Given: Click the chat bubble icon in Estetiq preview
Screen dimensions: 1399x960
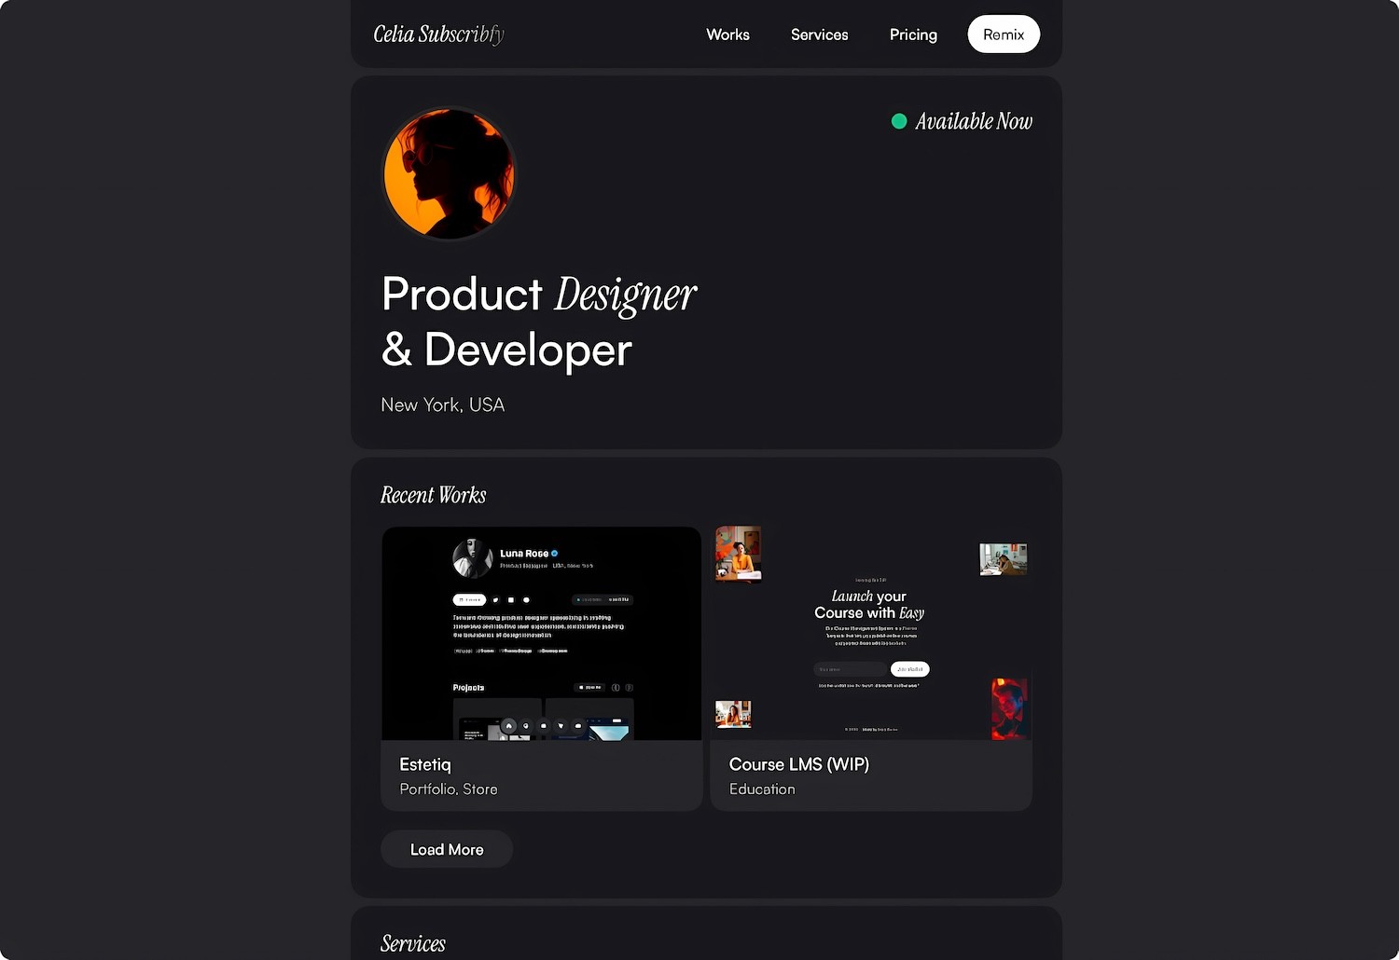Looking at the screenshot, I should [577, 726].
